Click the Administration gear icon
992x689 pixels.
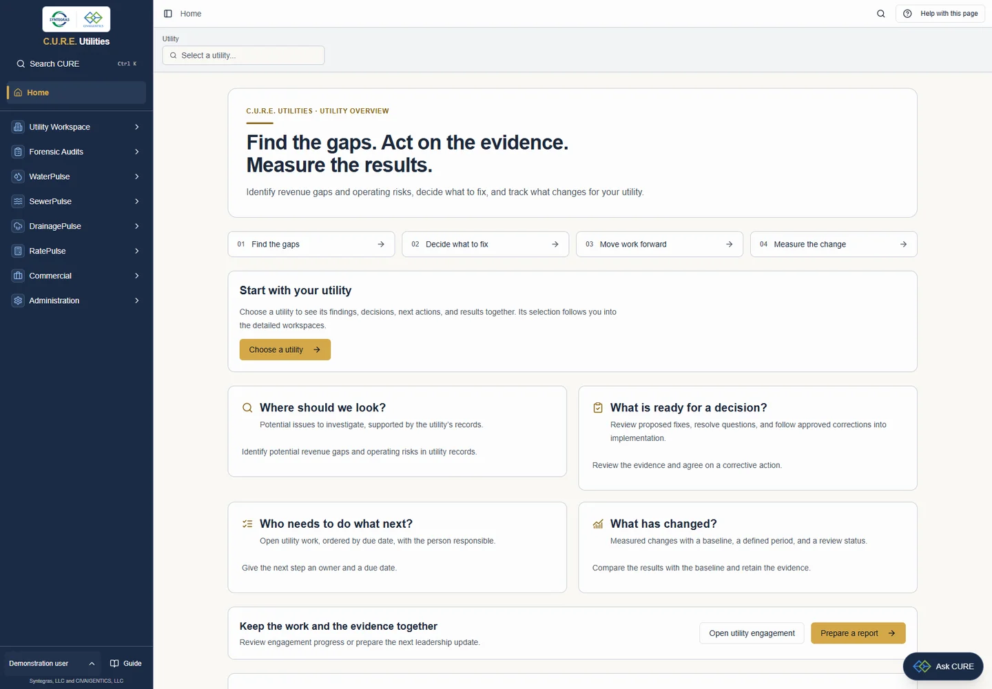tap(18, 300)
